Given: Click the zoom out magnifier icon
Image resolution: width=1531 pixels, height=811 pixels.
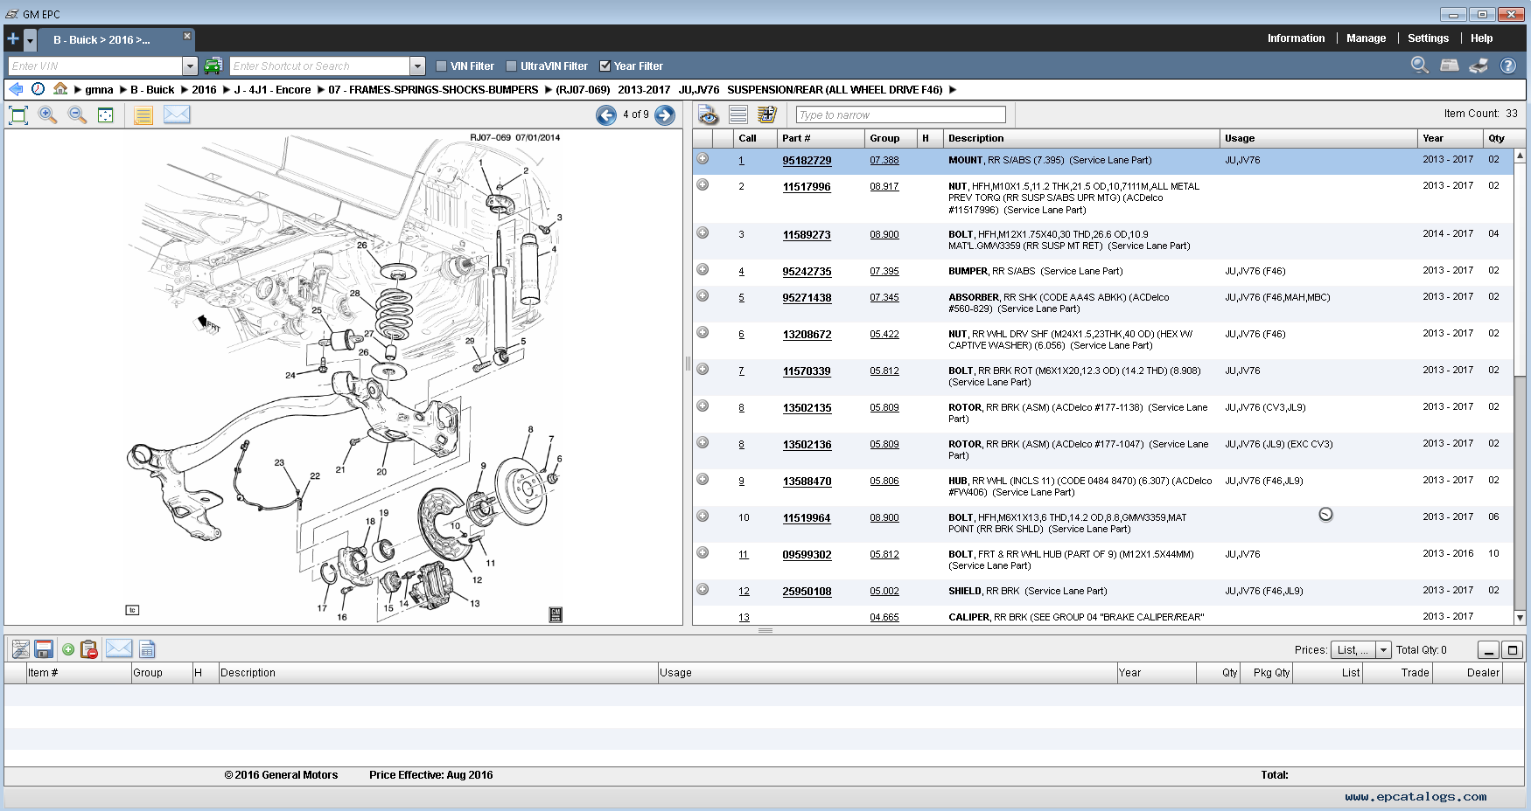Looking at the screenshot, I should coord(77,115).
